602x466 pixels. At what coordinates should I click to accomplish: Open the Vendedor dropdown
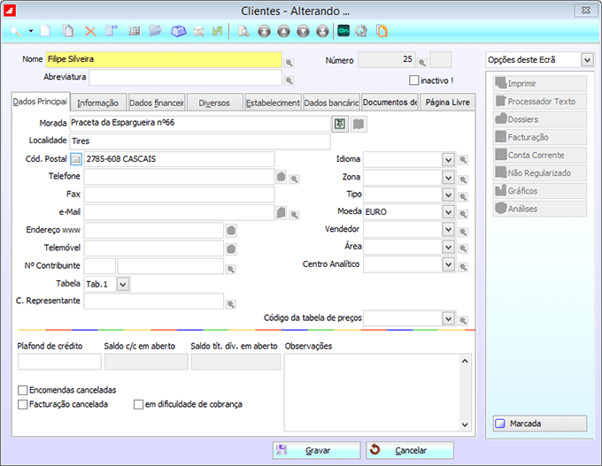(449, 229)
